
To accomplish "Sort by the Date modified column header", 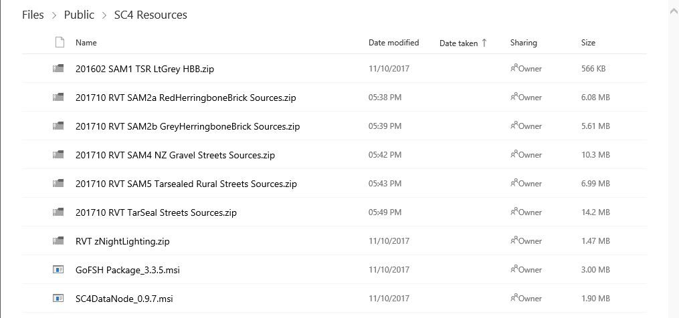I will coord(393,42).
